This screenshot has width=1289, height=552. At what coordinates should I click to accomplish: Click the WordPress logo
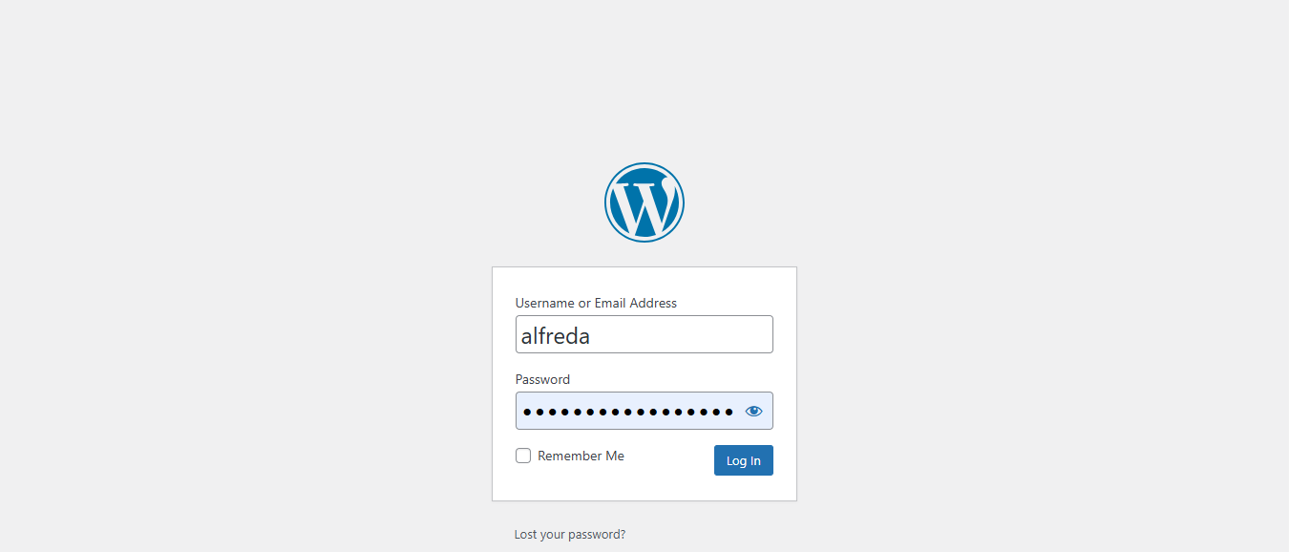[x=644, y=202]
